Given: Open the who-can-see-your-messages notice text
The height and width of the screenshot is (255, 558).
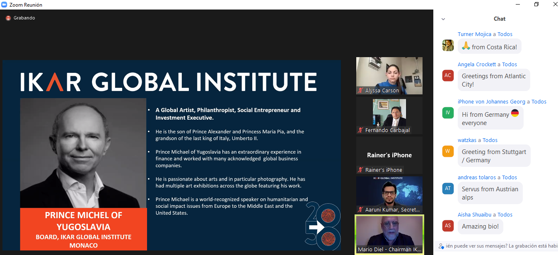Looking at the screenshot, I should 502,246.
